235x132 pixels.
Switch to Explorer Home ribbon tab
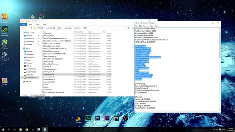[30, 24]
